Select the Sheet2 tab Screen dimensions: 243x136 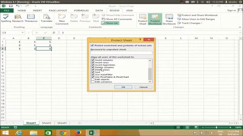pyautogui.click(x=46, y=123)
